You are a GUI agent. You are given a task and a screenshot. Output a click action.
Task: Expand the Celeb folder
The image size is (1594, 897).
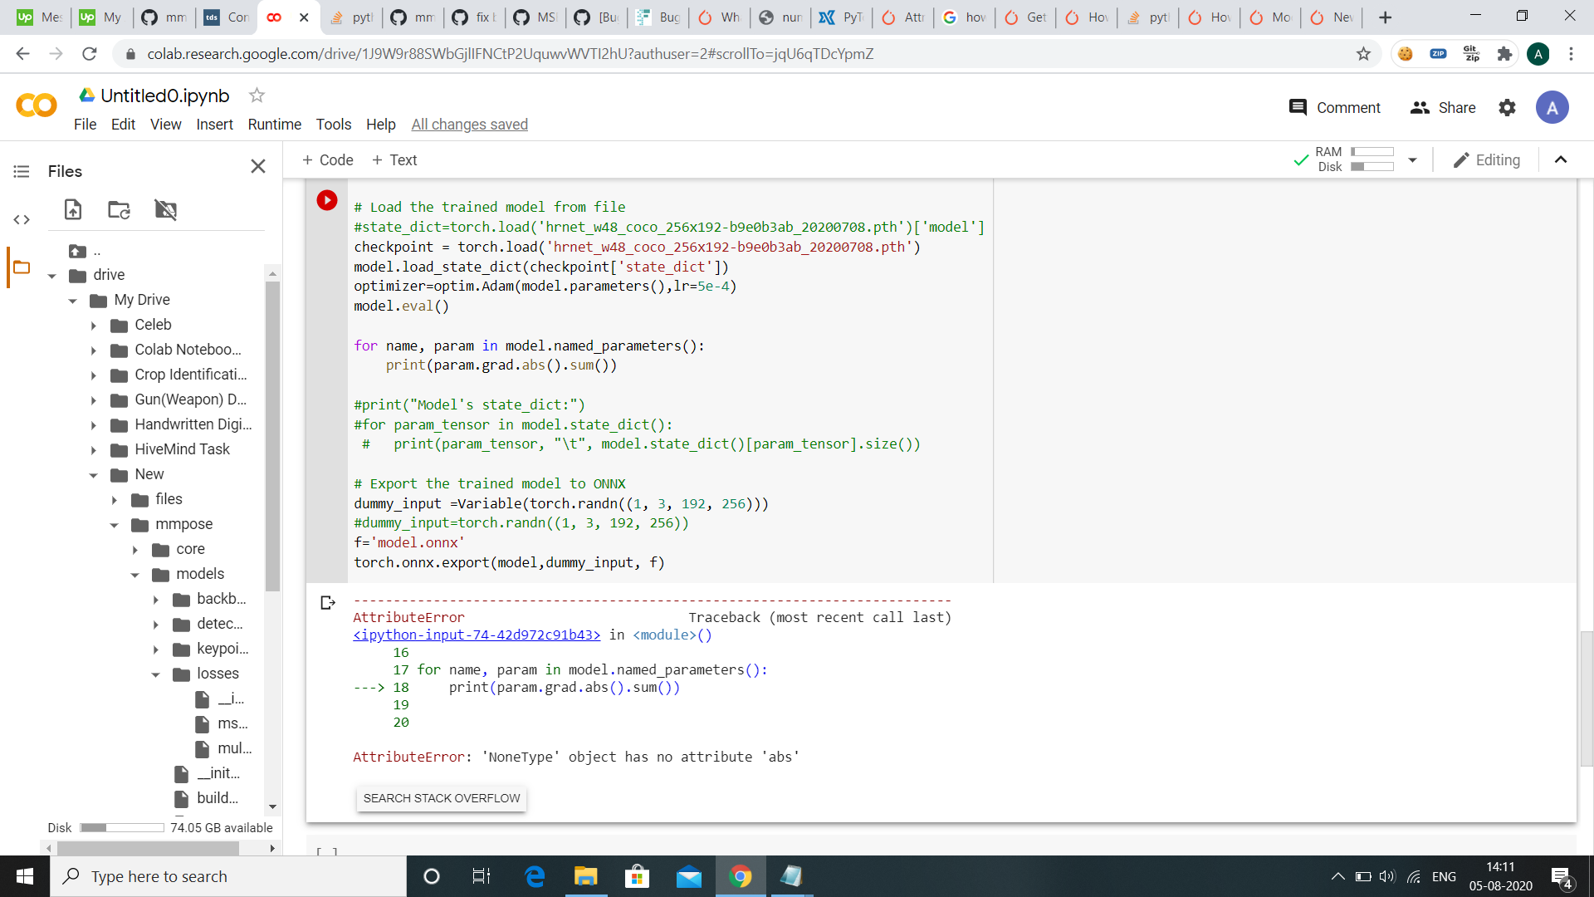94,326
